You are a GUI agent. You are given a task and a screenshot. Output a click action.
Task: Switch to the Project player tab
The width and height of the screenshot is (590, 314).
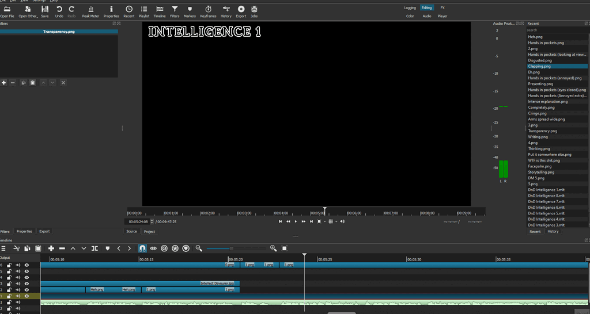tap(149, 231)
